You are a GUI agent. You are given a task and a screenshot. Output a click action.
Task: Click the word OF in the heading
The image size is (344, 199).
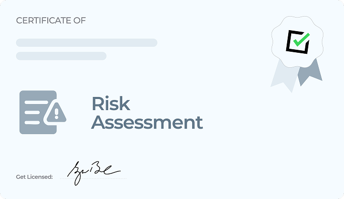(x=79, y=21)
